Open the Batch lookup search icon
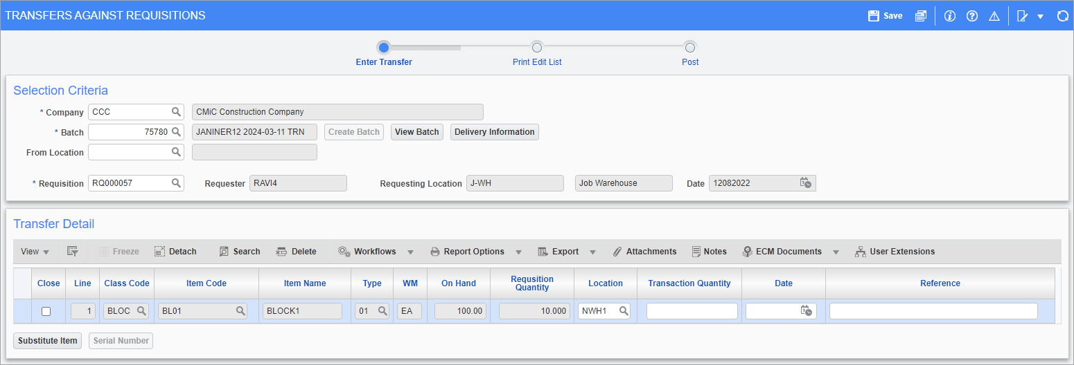Image resolution: width=1074 pixels, height=365 pixels. (x=177, y=131)
